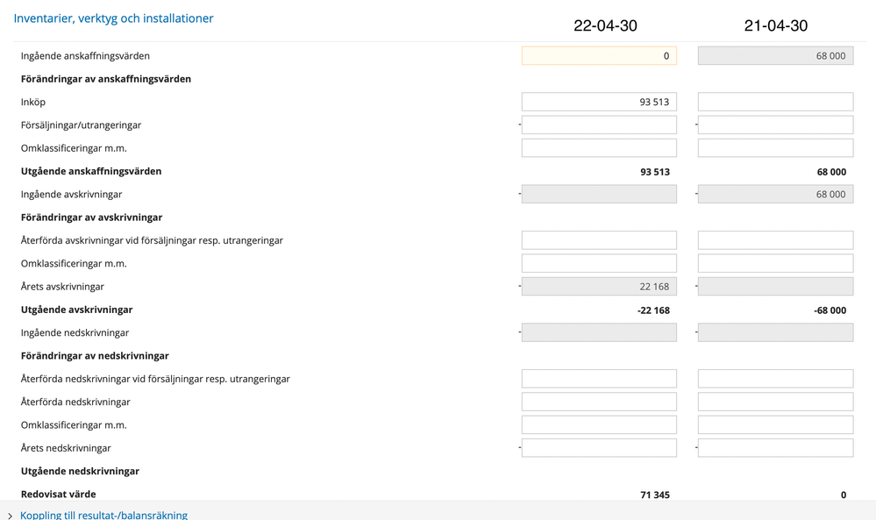Select Ingående anskaffningsvärden field for 22-04-30

[599, 56]
